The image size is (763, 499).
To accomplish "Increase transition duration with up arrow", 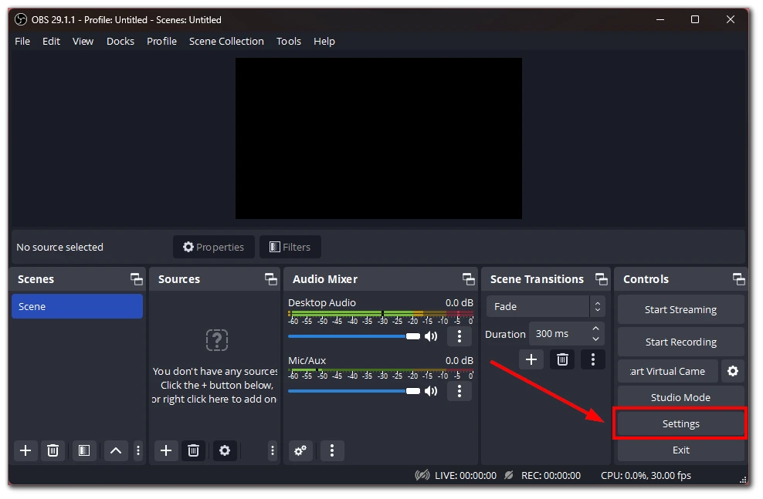I will [595, 329].
